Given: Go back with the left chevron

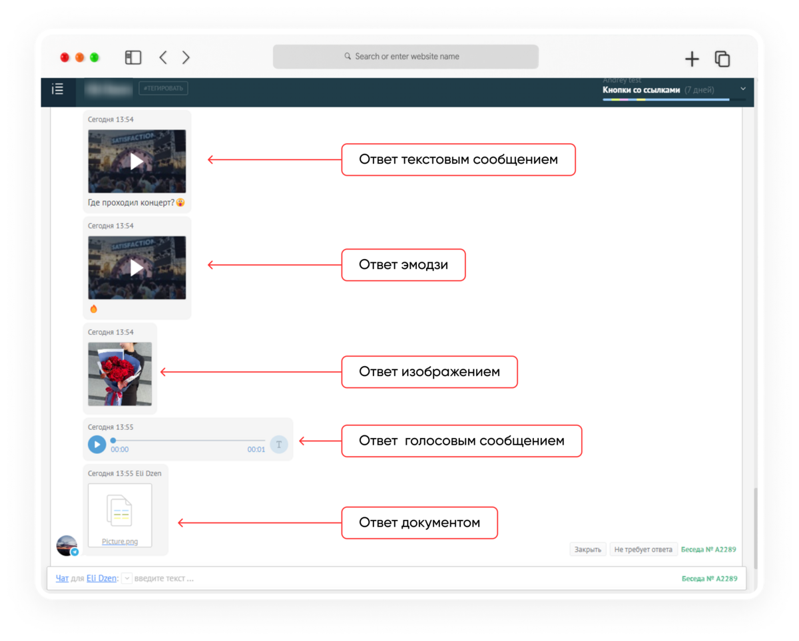Looking at the screenshot, I should coord(163,57).
